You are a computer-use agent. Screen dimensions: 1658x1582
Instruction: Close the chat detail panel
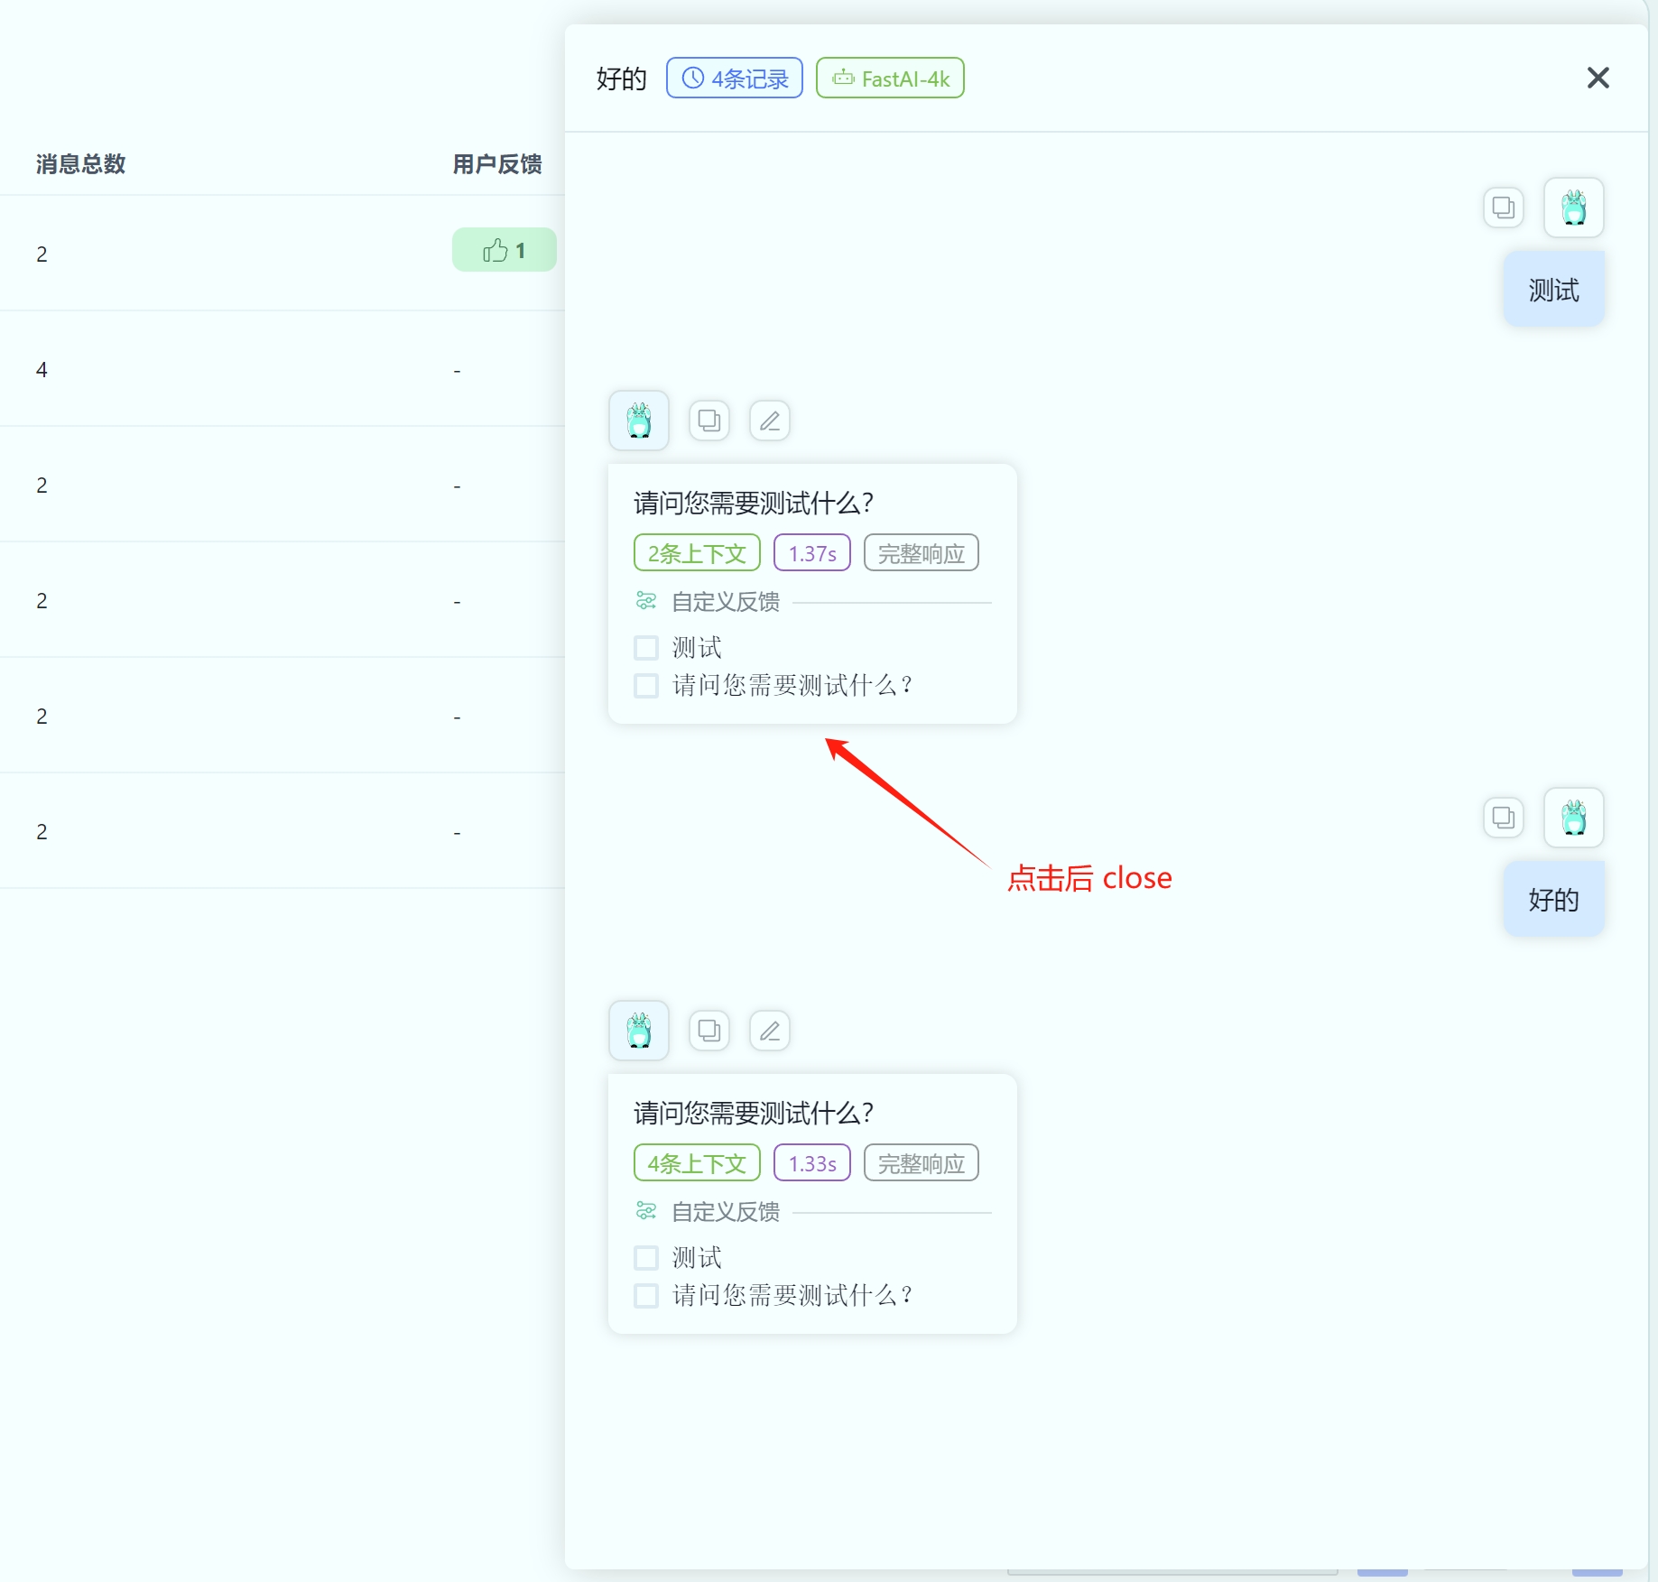click(x=1598, y=79)
